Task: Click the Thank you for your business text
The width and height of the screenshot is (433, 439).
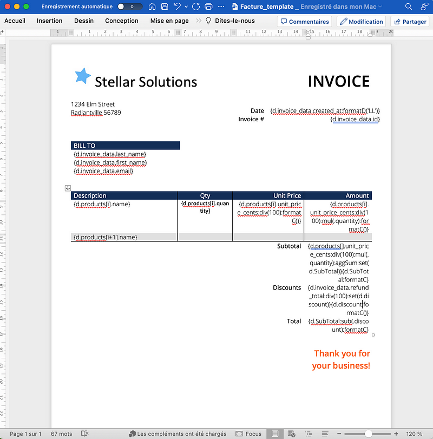Action: (341, 359)
